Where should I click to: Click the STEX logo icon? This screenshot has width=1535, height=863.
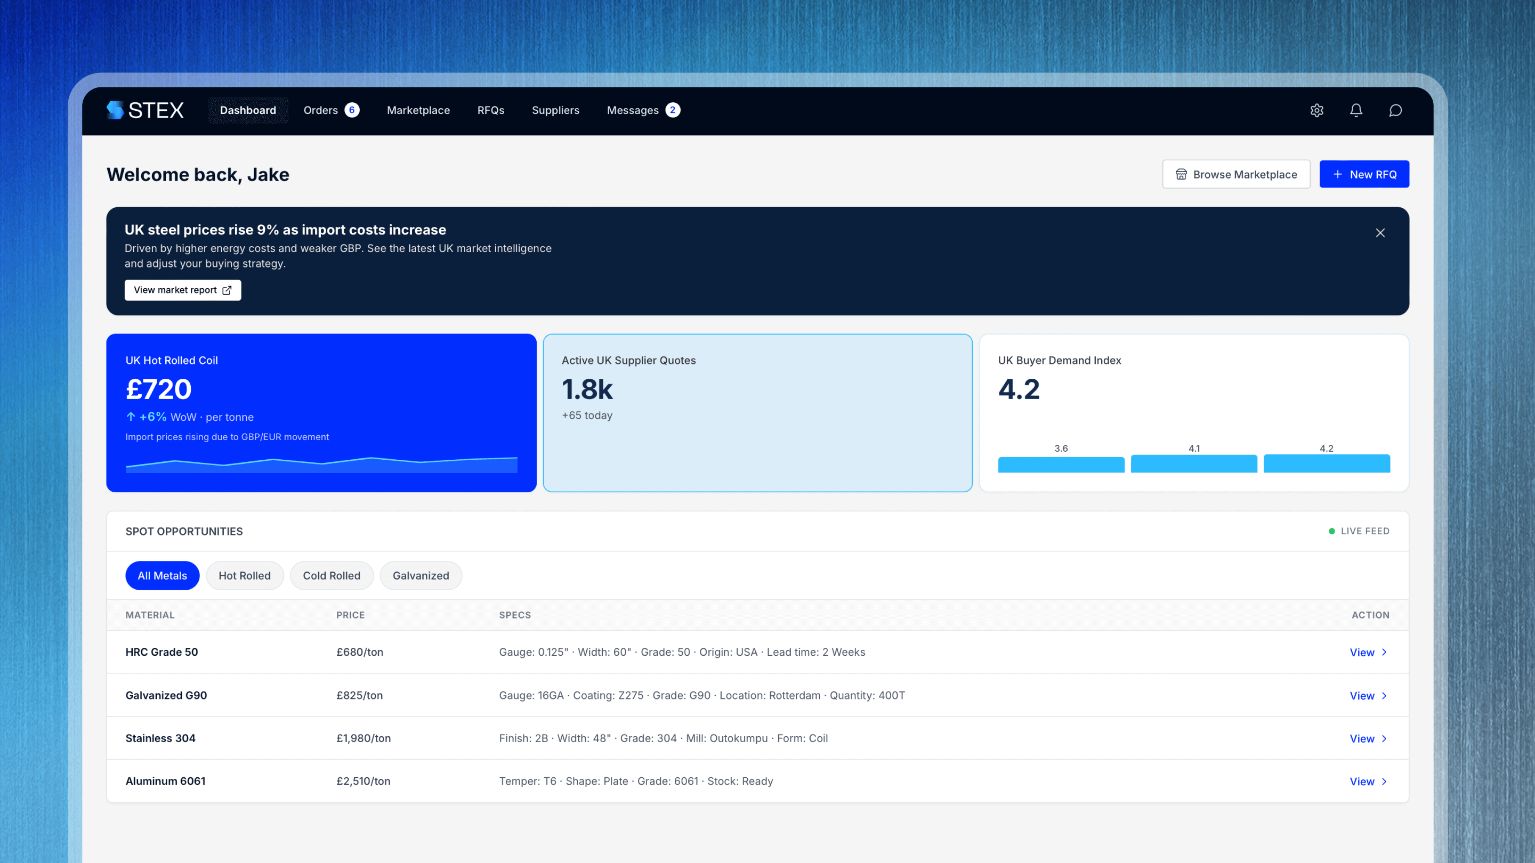pos(115,110)
